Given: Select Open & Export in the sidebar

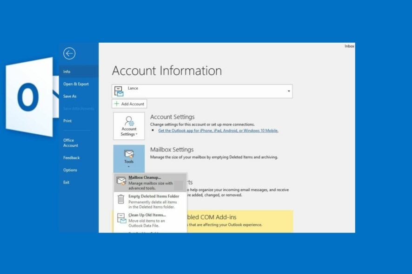Looking at the screenshot, I should [76, 84].
